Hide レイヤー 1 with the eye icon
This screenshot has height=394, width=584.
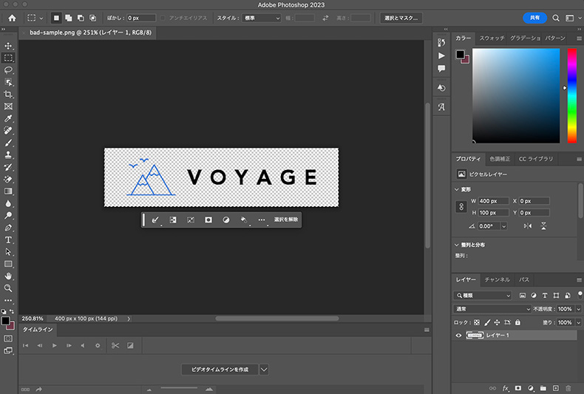tap(458, 336)
